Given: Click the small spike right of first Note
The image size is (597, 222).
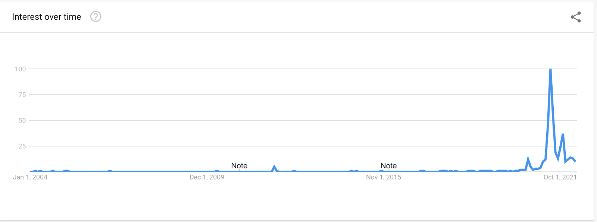Looking at the screenshot, I should click(274, 166).
